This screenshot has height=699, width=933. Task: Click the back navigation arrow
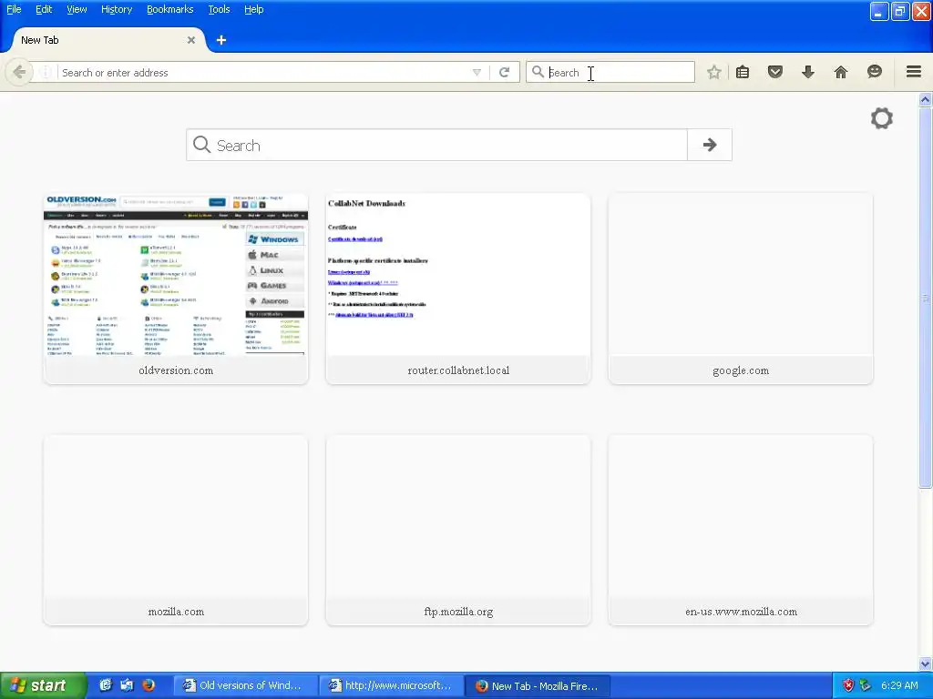[19, 73]
